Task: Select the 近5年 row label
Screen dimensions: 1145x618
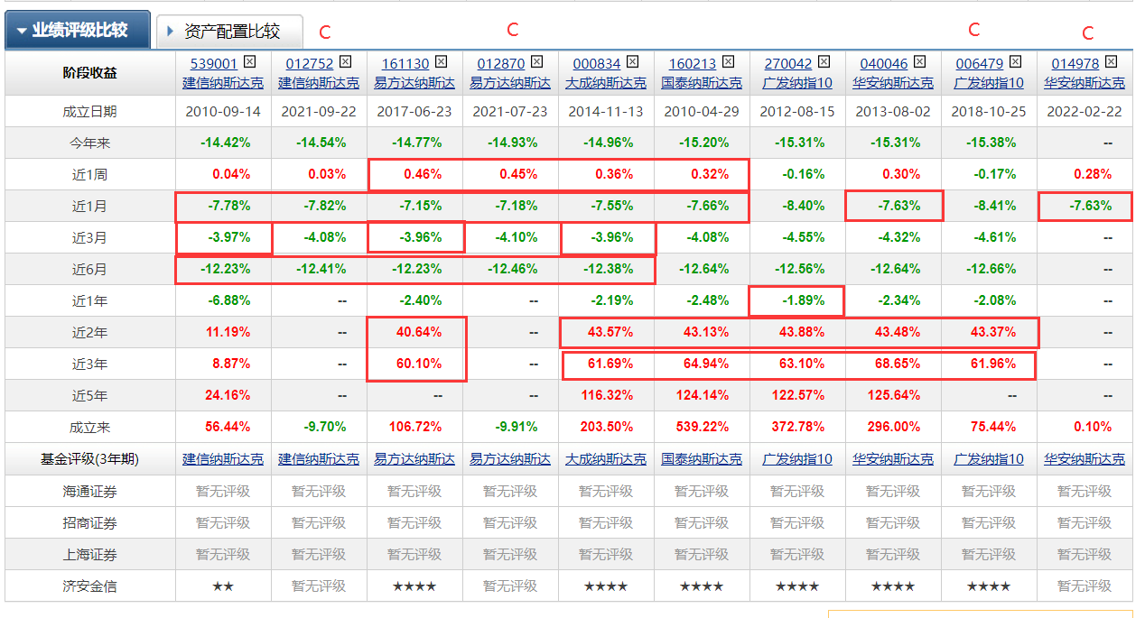Action: click(x=90, y=396)
